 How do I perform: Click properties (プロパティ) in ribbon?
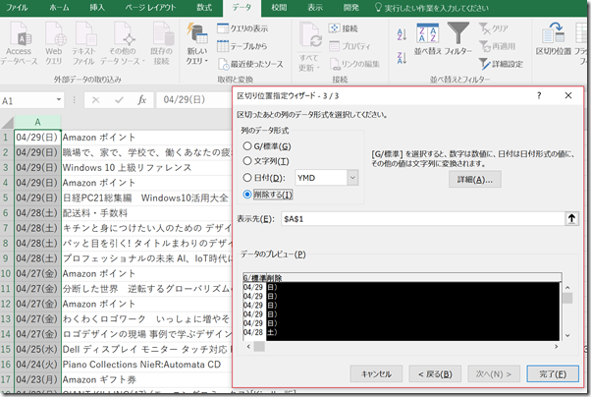[x=349, y=46]
